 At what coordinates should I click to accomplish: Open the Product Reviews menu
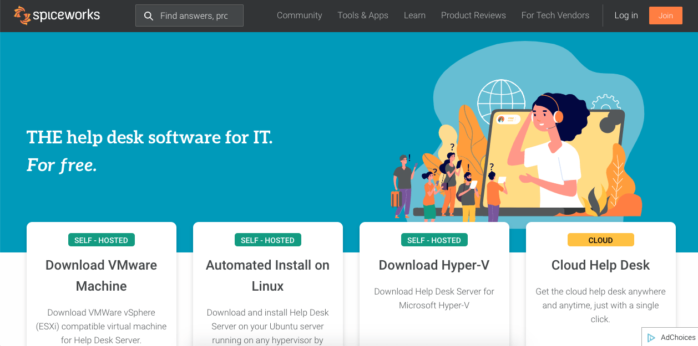point(473,16)
